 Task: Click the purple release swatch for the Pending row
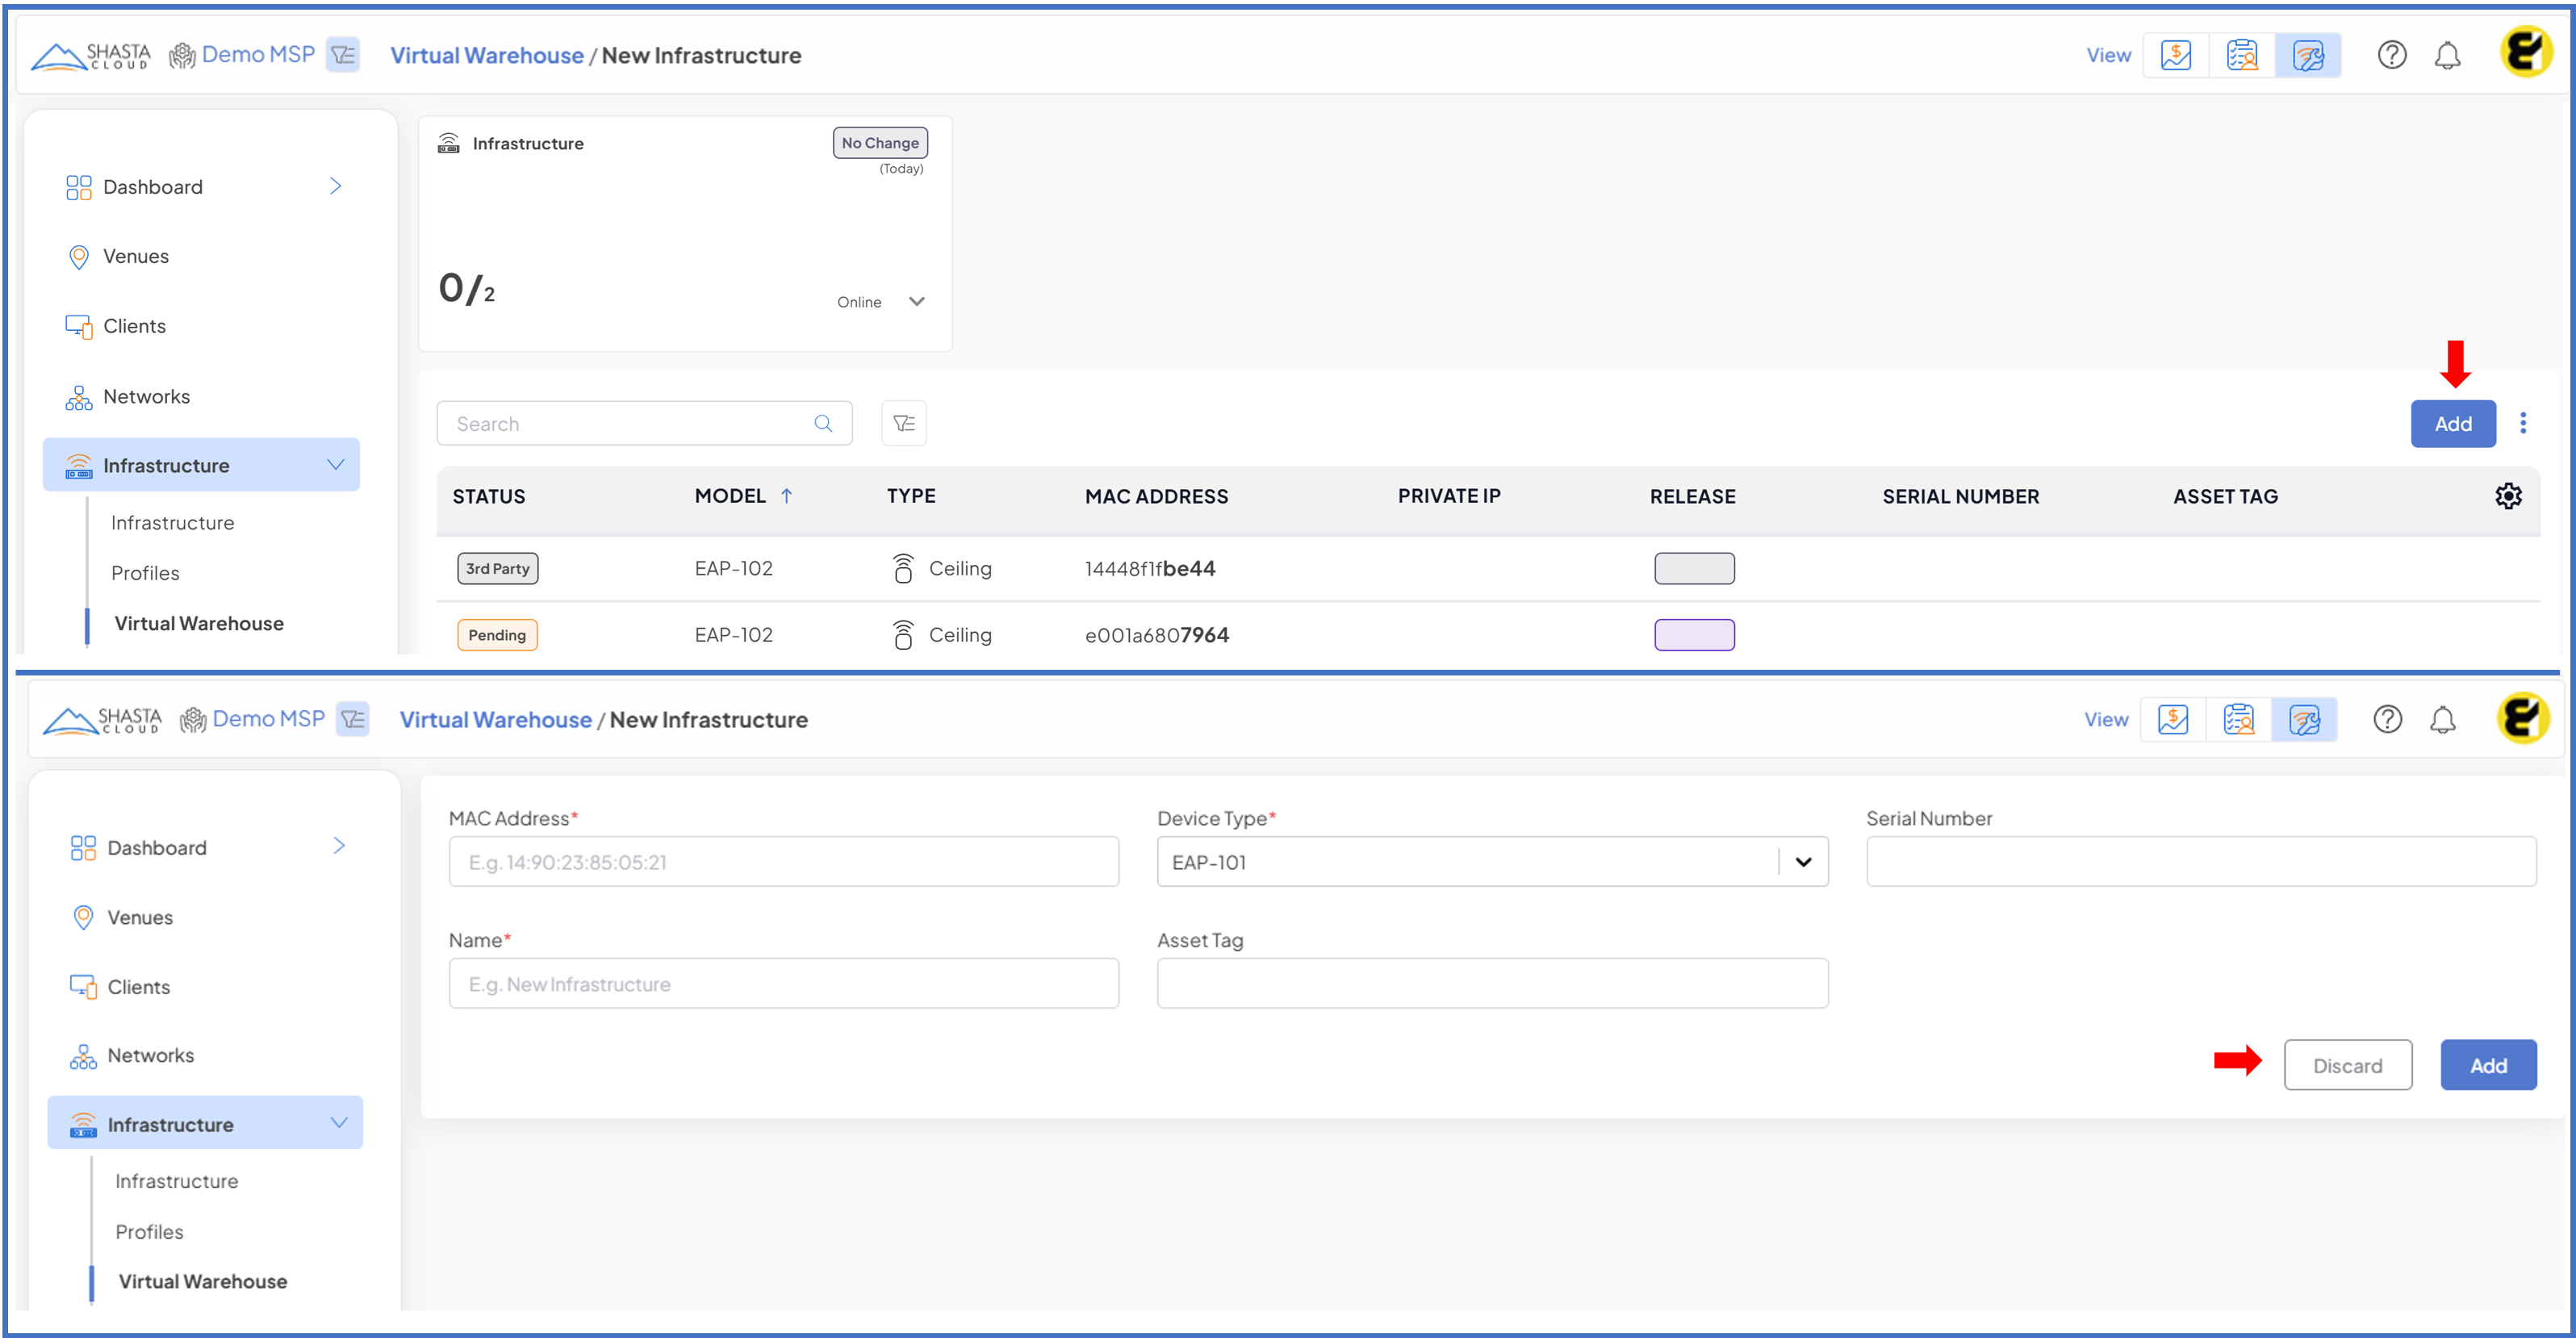(x=1693, y=635)
